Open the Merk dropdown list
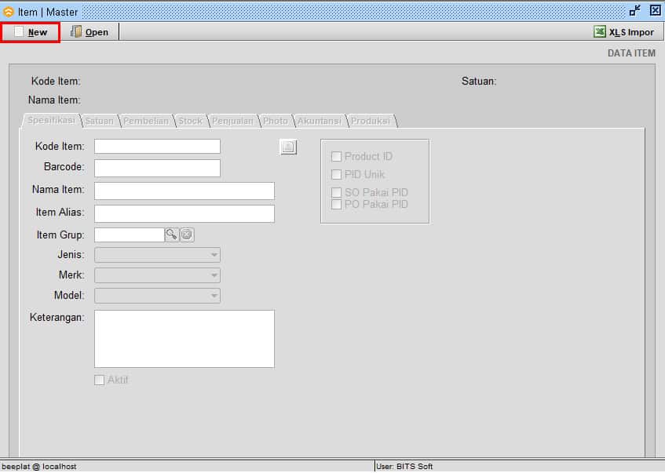This screenshot has height=473, width=665. pos(214,275)
